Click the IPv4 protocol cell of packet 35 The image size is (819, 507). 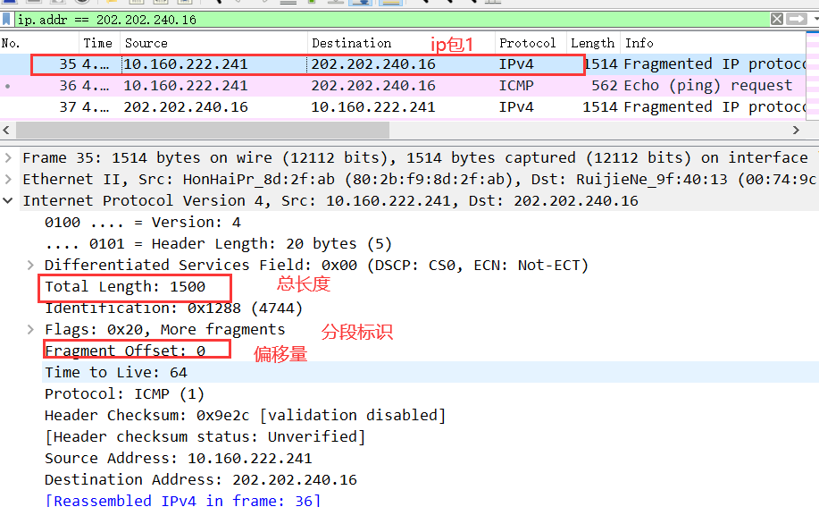516,64
